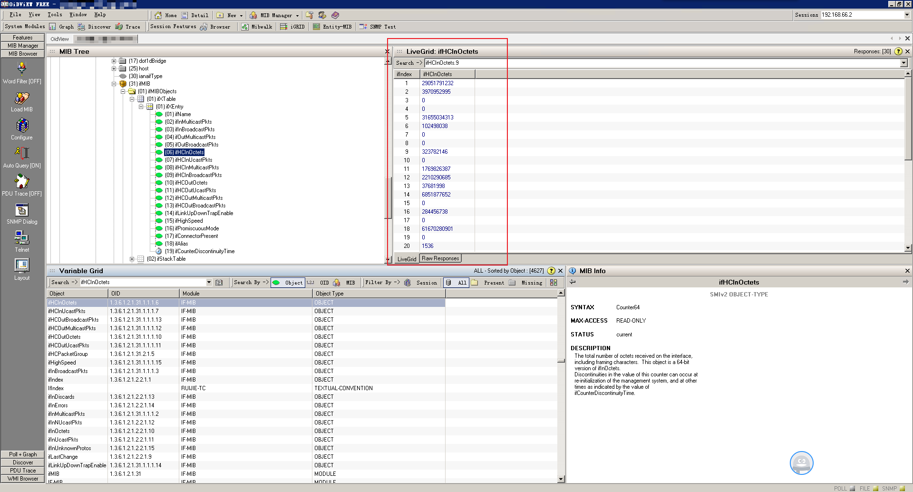Switch to the Raw Responses tab
Viewport: 913px width, 492px height.
pyautogui.click(x=440, y=258)
